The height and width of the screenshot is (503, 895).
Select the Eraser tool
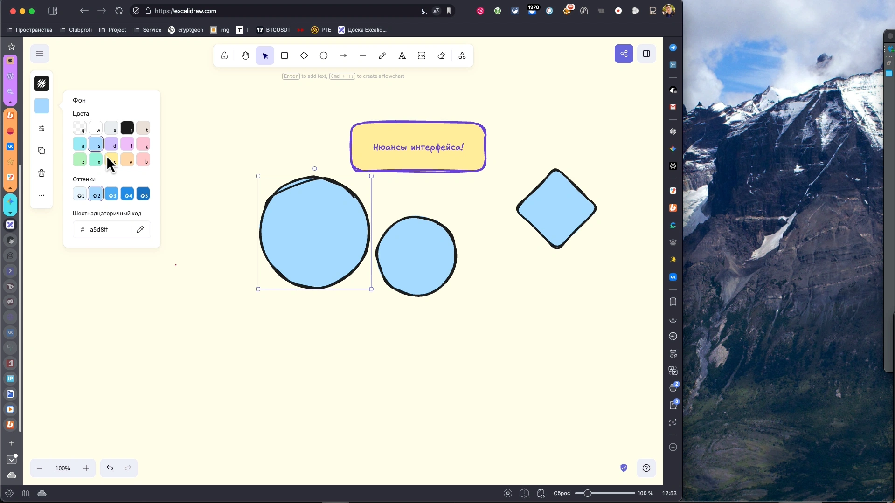click(x=441, y=56)
